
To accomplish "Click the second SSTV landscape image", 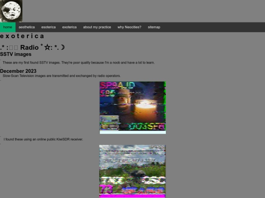I will pyautogui.click(x=132, y=171).
